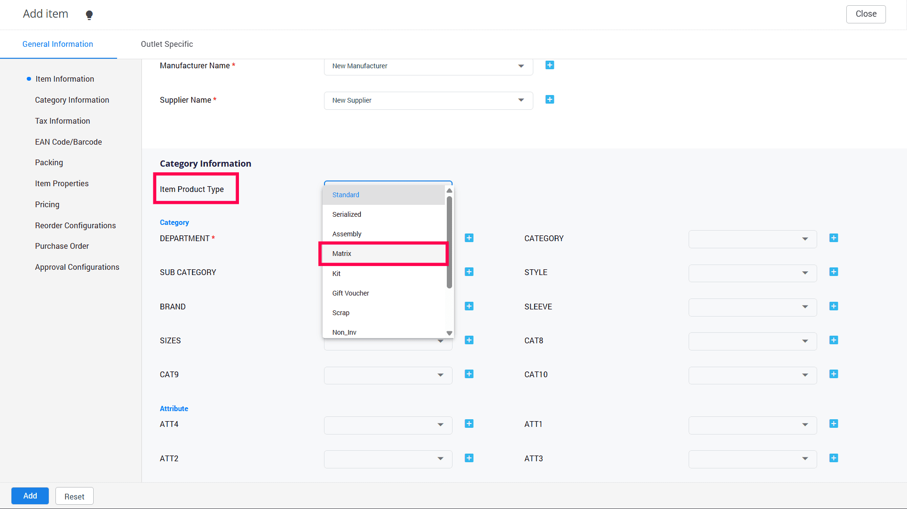Screen dimensions: 907x509
Task: Go to Item Information section
Action: pos(65,79)
